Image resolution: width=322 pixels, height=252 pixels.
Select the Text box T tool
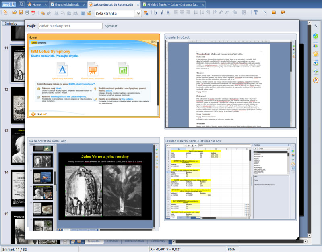click(256, 12)
